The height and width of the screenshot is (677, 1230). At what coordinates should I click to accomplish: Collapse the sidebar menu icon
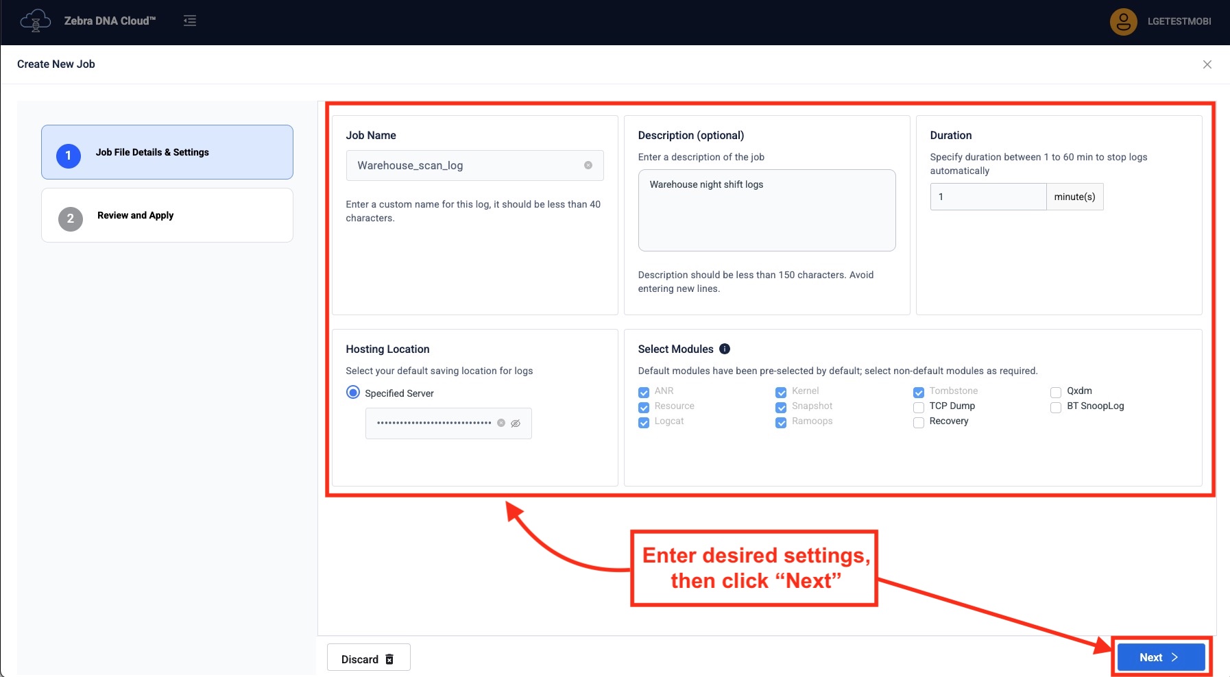190,21
